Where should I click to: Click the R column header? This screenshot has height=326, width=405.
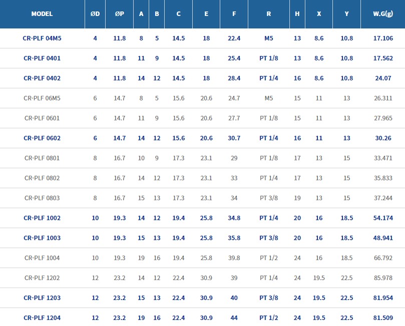269,14
